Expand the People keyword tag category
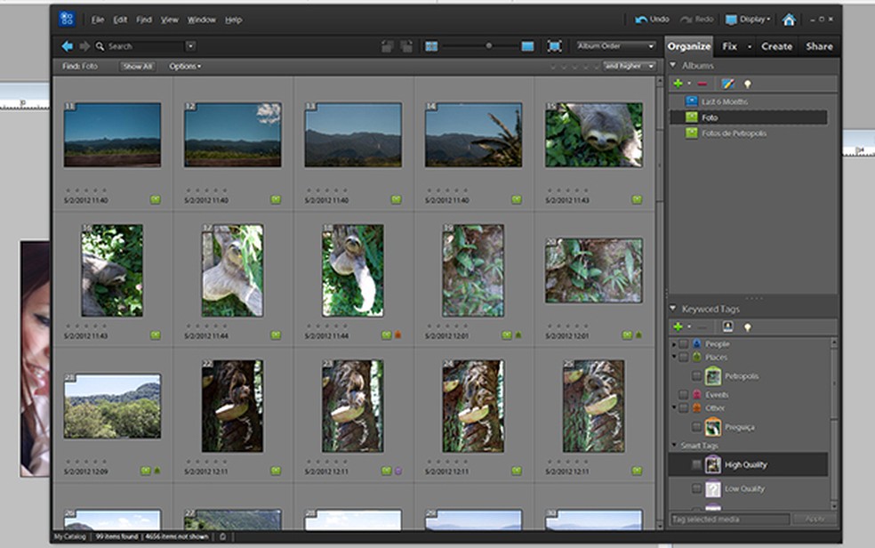This screenshot has height=548, width=875. pyautogui.click(x=673, y=343)
